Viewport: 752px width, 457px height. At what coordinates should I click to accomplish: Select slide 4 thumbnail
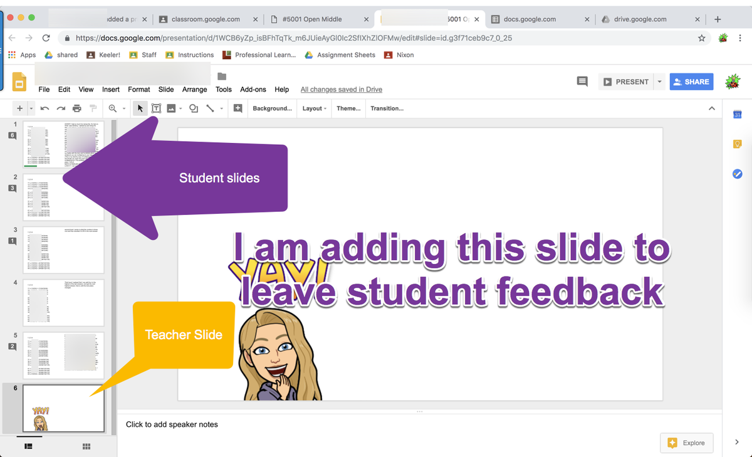tap(63, 303)
